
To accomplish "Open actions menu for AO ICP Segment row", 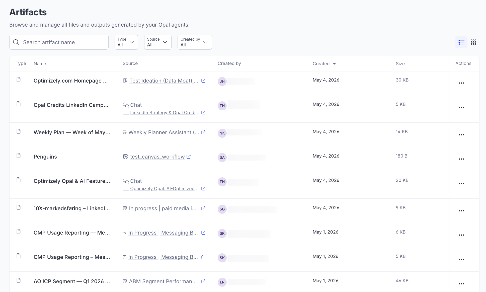I will 461,284.
